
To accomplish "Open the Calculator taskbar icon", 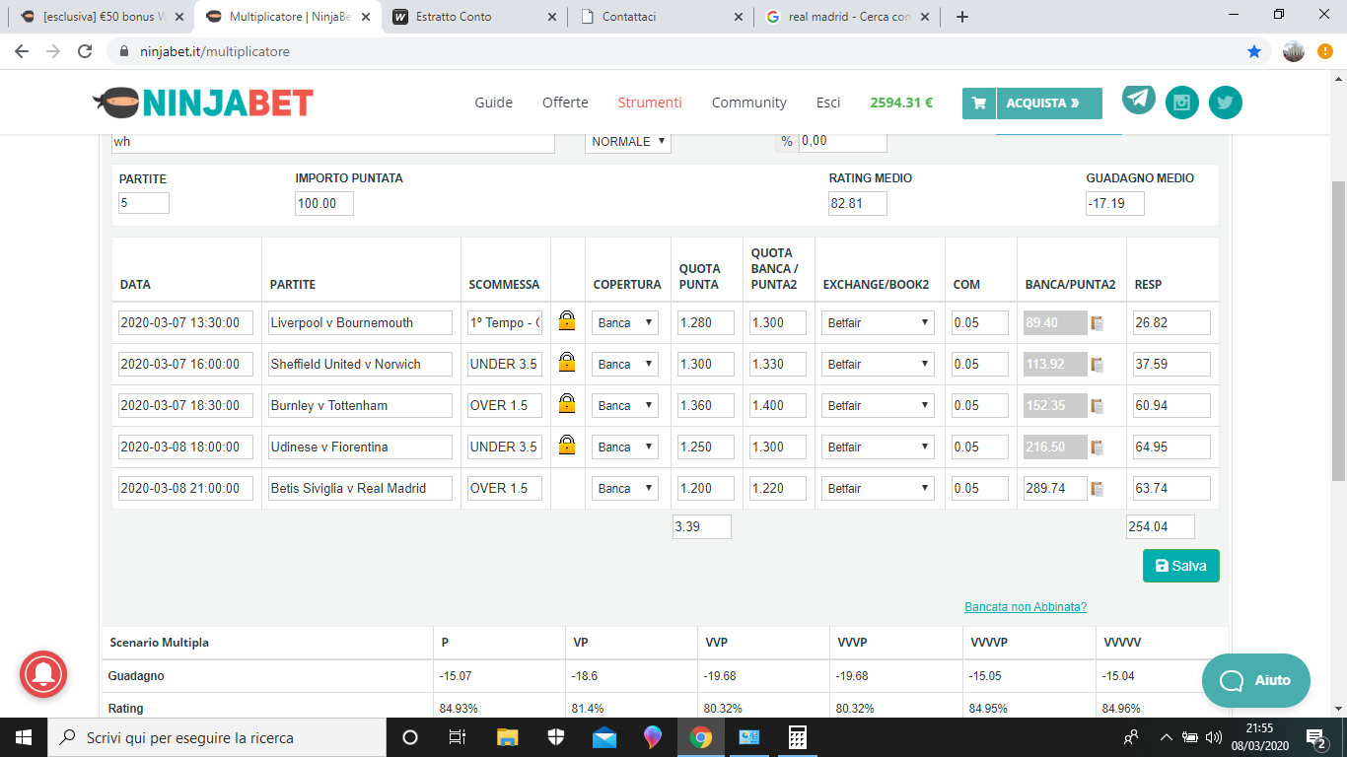I will 798,737.
